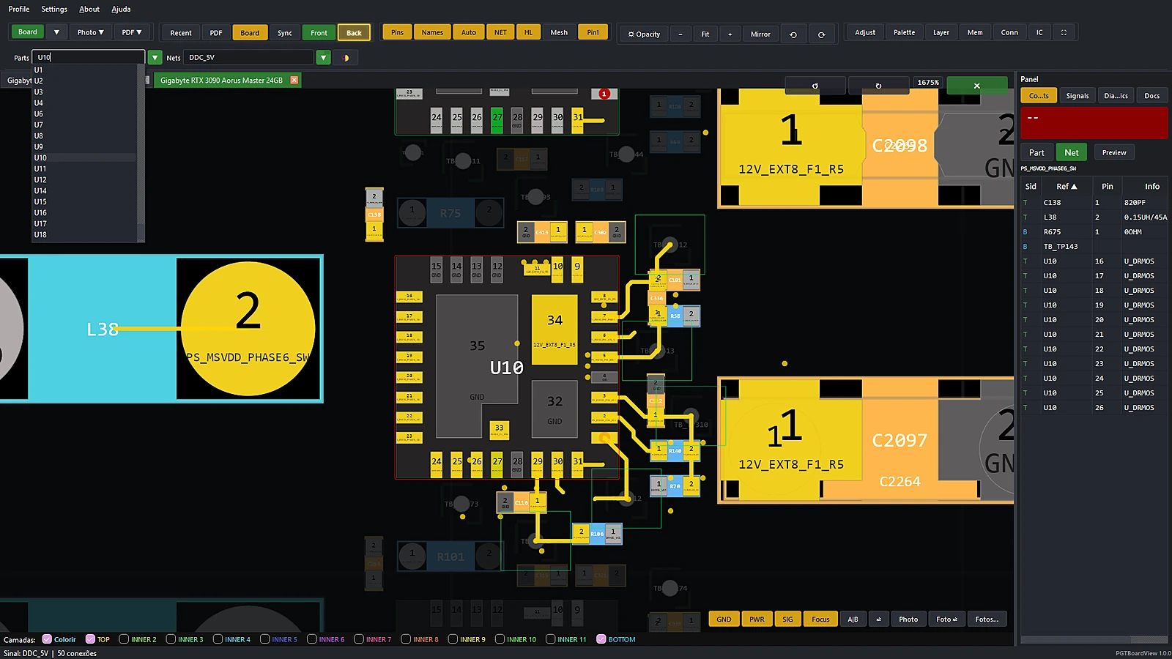Viewport: 1172px width, 659px height.
Task: Select resistor R140 on the board
Action: click(675, 450)
